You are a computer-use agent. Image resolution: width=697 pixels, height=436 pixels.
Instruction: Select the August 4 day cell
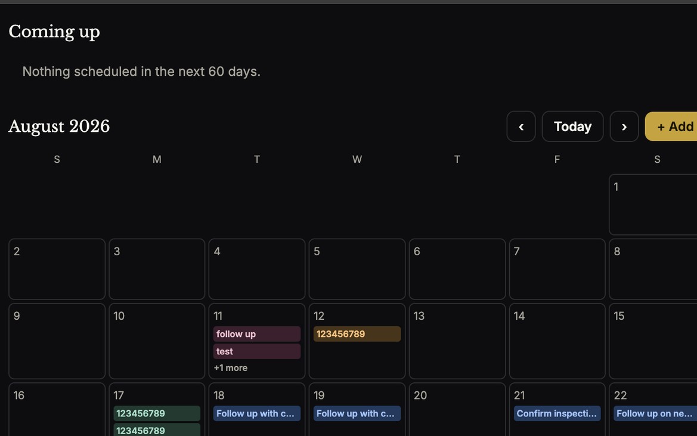coord(257,270)
